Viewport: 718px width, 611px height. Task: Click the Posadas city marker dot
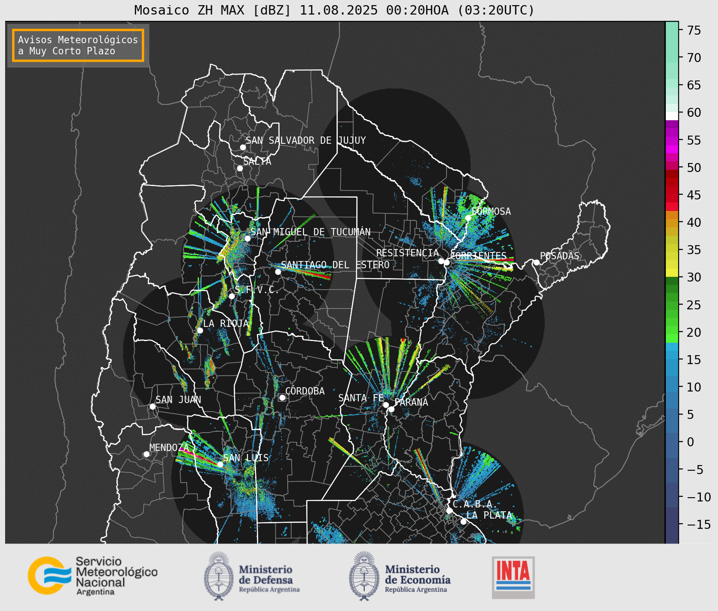(x=536, y=262)
